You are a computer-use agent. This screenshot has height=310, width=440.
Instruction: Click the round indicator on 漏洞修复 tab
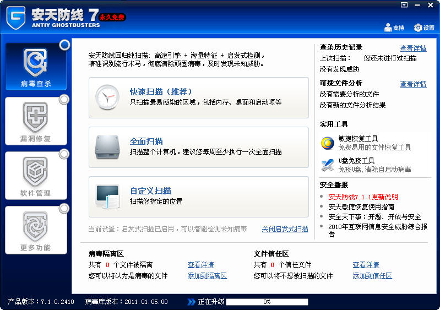(x=64, y=99)
